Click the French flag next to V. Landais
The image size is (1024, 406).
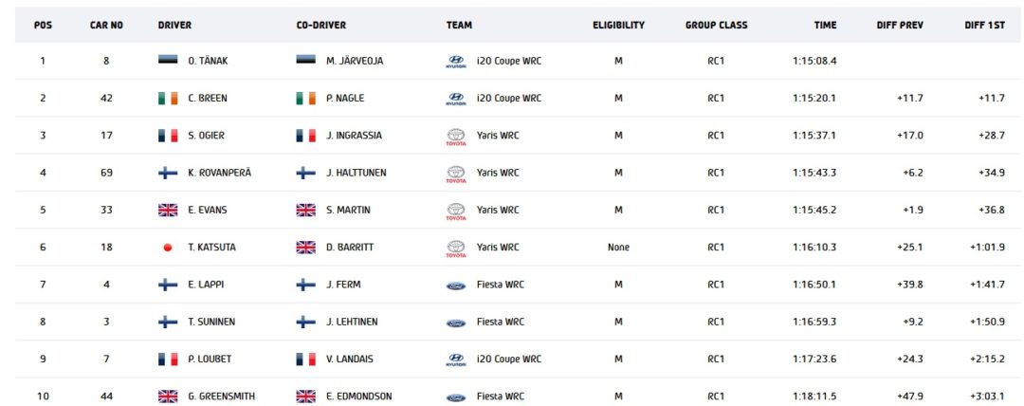point(305,359)
